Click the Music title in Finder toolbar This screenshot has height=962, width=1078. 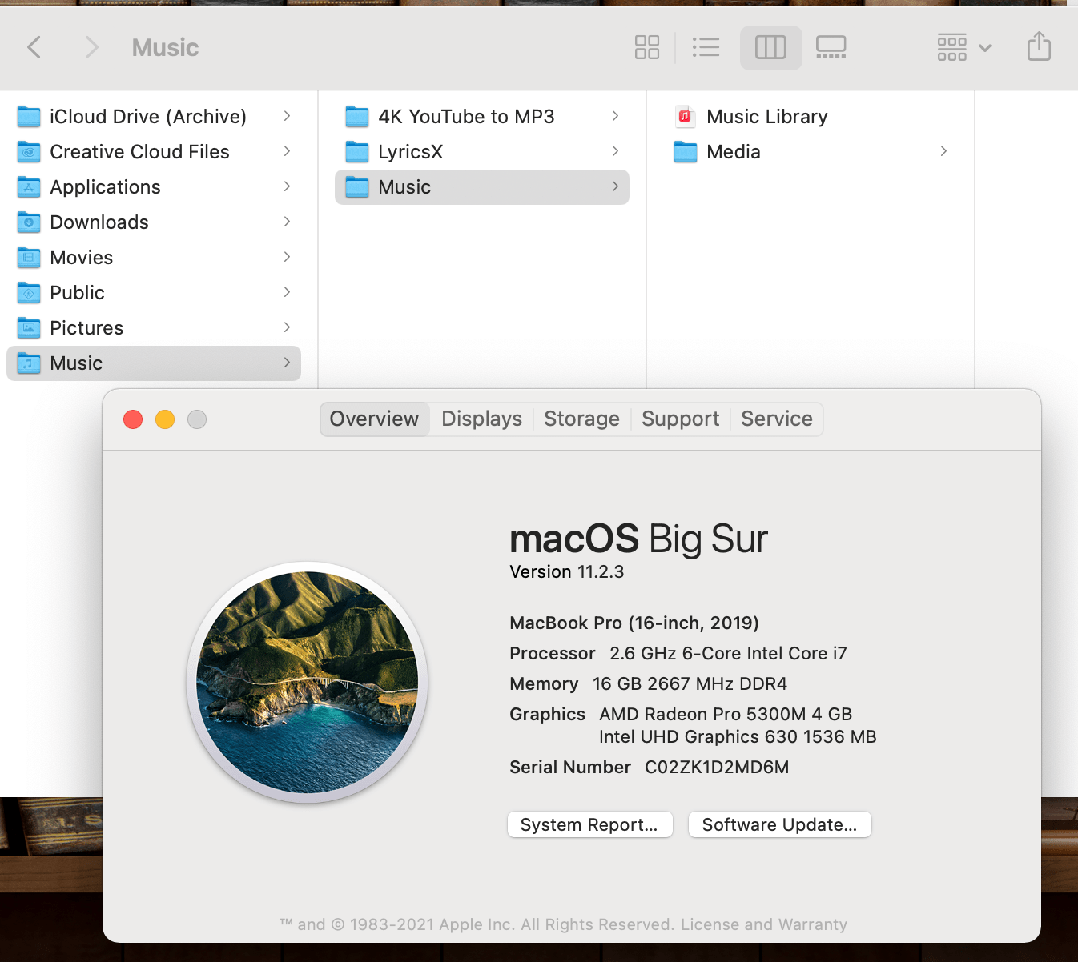pos(165,48)
